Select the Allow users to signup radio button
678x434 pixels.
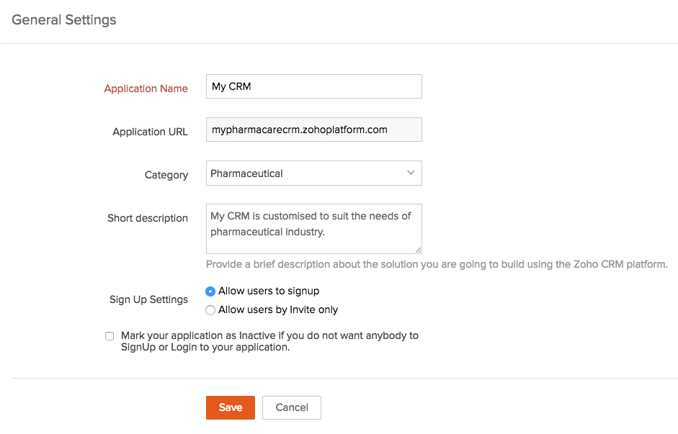click(x=210, y=291)
